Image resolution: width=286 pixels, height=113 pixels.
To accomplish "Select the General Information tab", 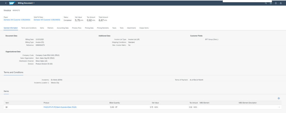I will (11, 28).
